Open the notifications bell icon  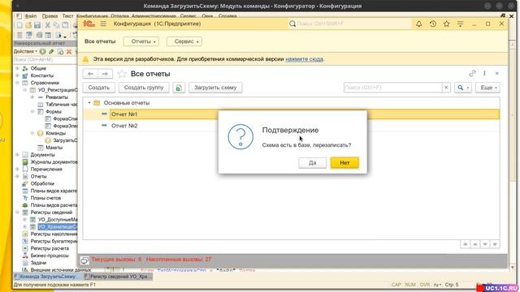click(419, 24)
